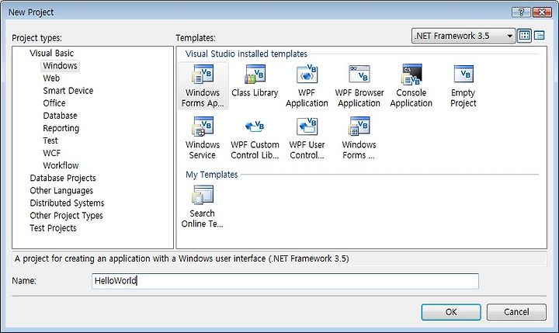Image resolution: width=559 pixels, height=333 pixels.
Task: Select Test Projects node
Action: point(53,228)
